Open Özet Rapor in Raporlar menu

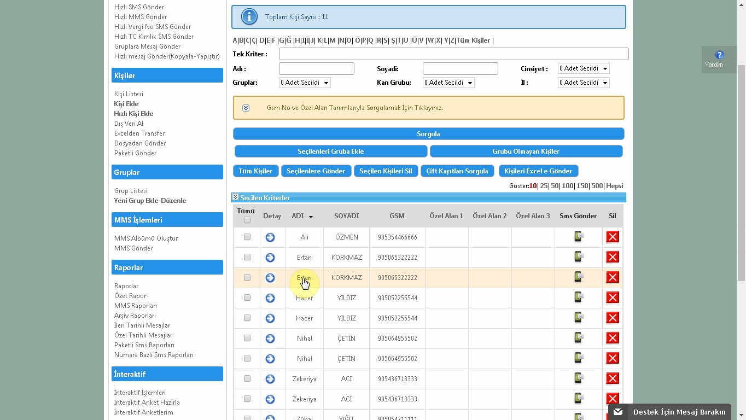click(x=130, y=296)
